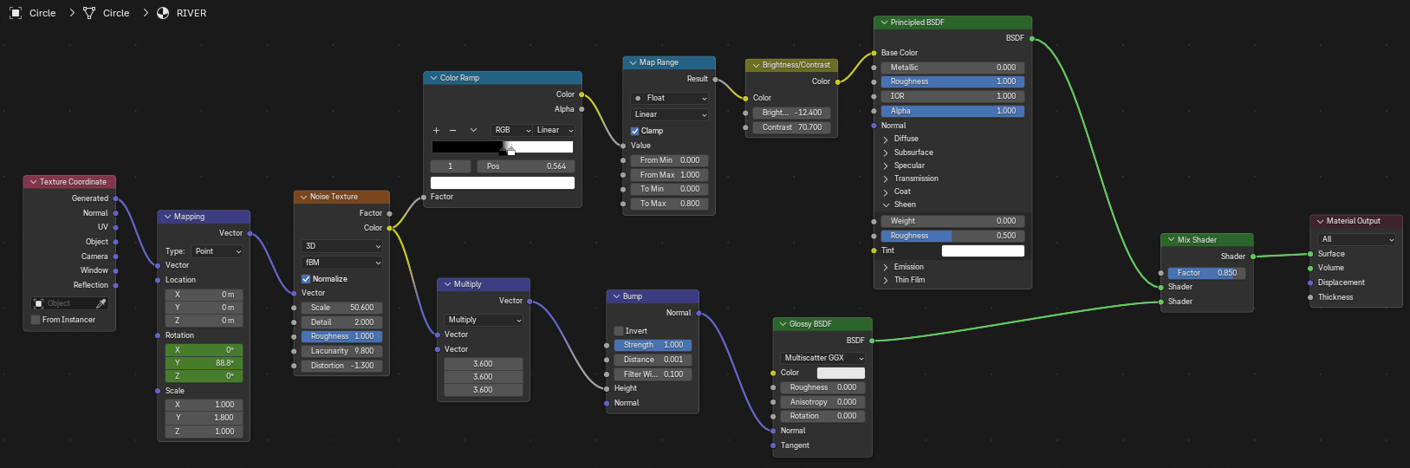
Task: Click the eyedropper in Texture Coordinate's Object field
Action: pyautogui.click(x=101, y=303)
